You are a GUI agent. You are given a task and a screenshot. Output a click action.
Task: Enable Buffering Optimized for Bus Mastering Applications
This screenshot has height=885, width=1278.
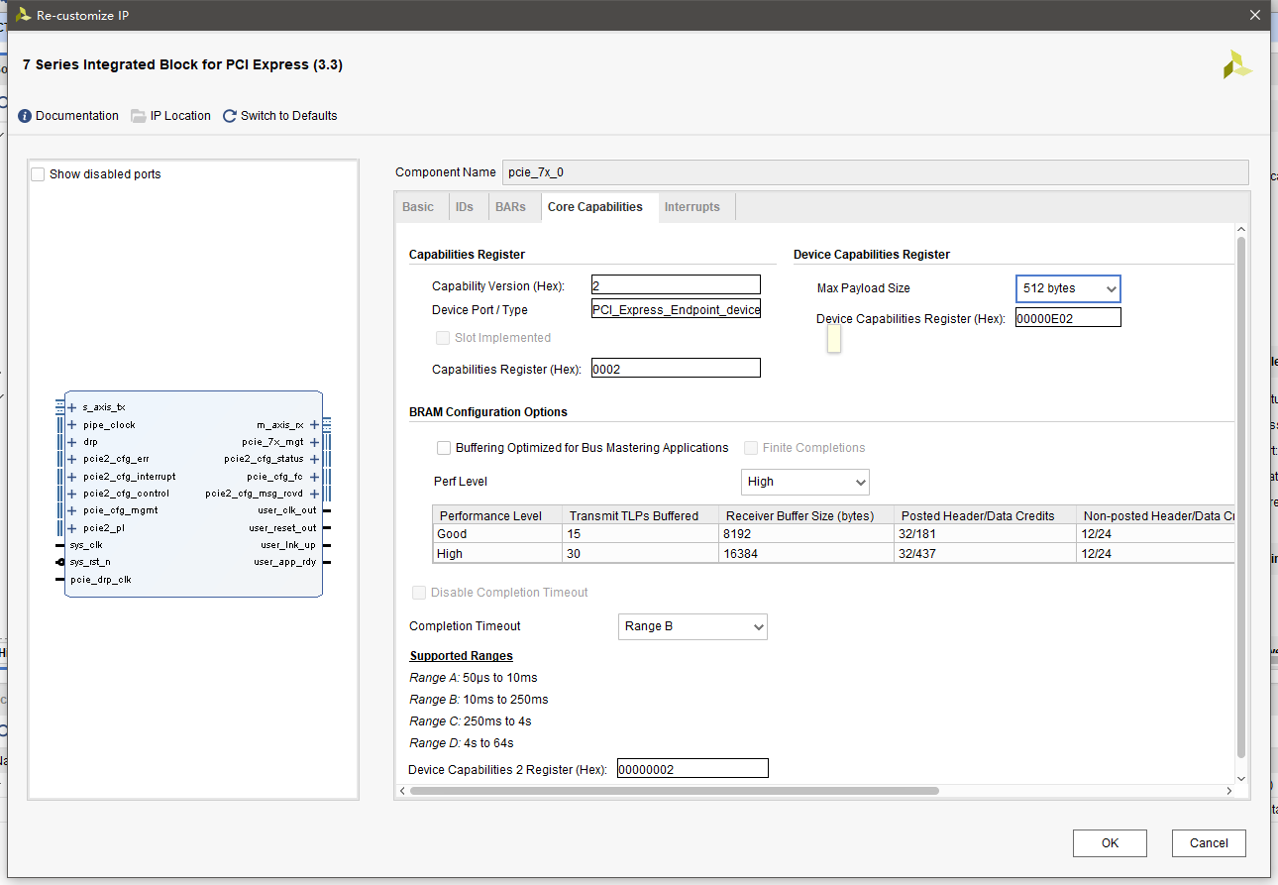pyautogui.click(x=444, y=448)
